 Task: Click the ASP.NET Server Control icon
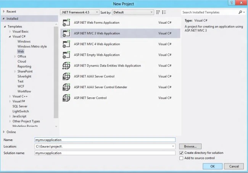click(66, 98)
